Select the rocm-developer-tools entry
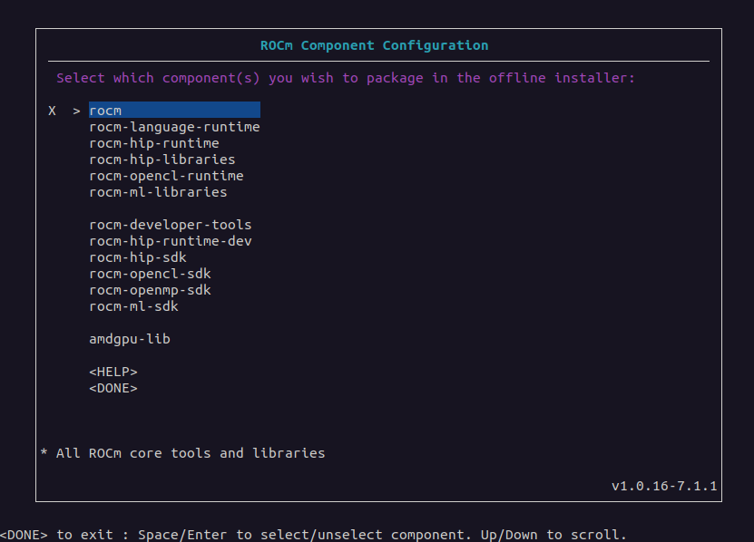Image resolution: width=754 pixels, height=542 pixels. [x=170, y=225]
